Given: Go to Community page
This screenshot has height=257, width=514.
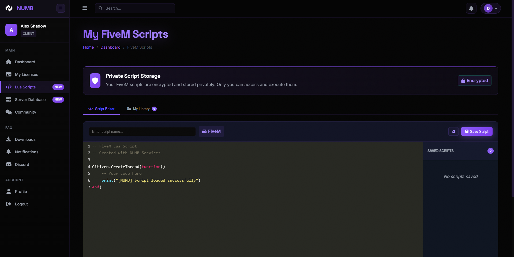Looking at the screenshot, I should [35, 112].
